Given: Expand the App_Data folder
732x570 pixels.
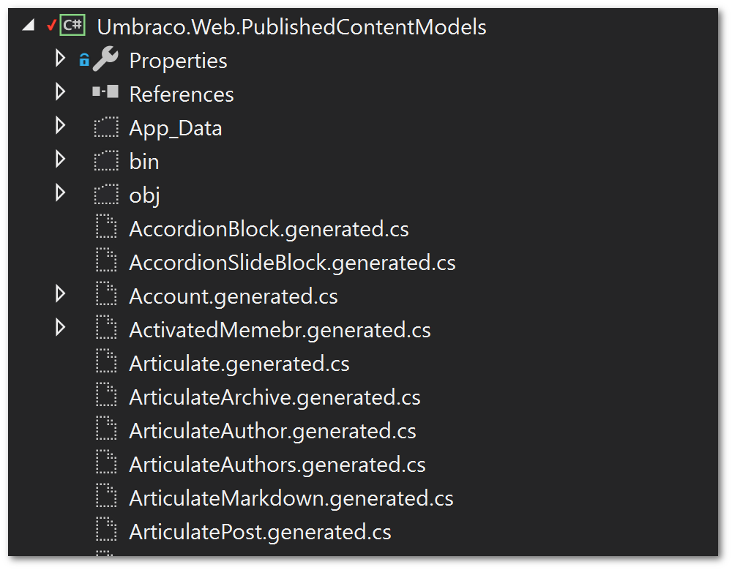Looking at the screenshot, I should (x=60, y=127).
